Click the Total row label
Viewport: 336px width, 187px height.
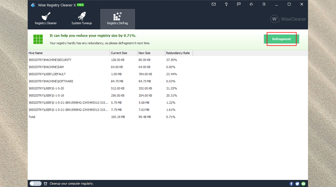coord(32,117)
